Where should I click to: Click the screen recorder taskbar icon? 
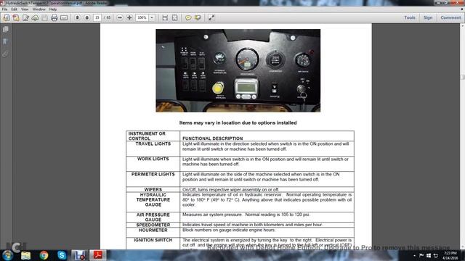click(x=80, y=255)
